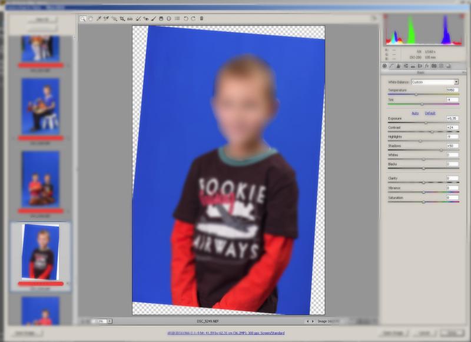The image size is (471, 342).
Task: Click the Auto tone link
Action: tap(415, 113)
